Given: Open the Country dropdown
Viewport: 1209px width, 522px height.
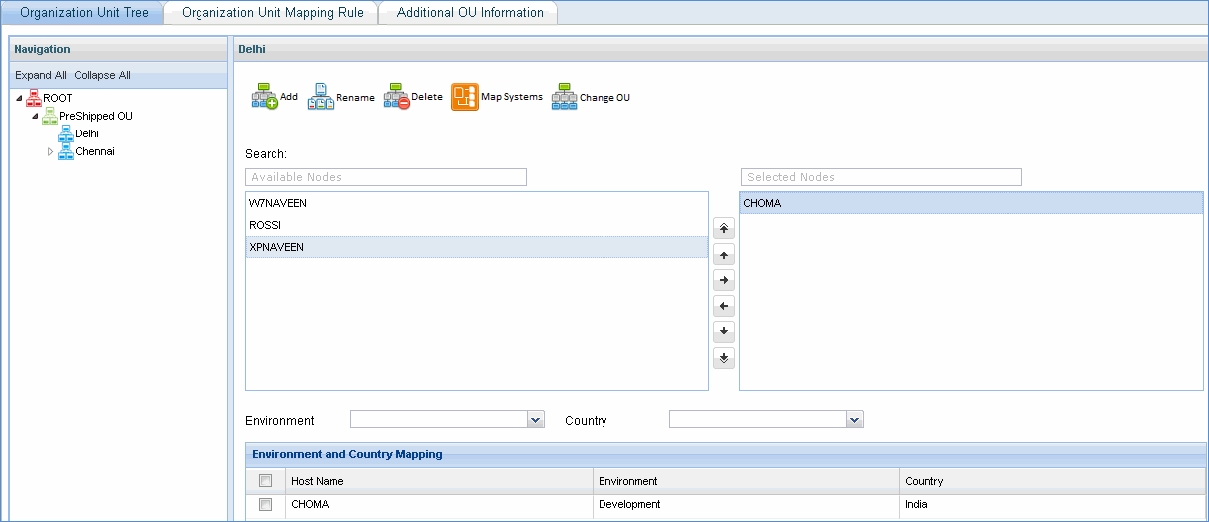Looking at the screenshot, I should (x=854, y=420).
